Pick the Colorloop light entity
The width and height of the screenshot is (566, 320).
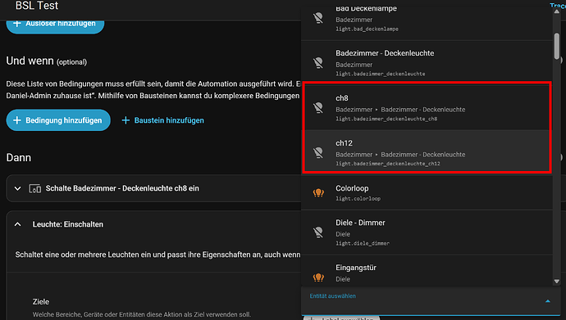[x=427, y=192]
